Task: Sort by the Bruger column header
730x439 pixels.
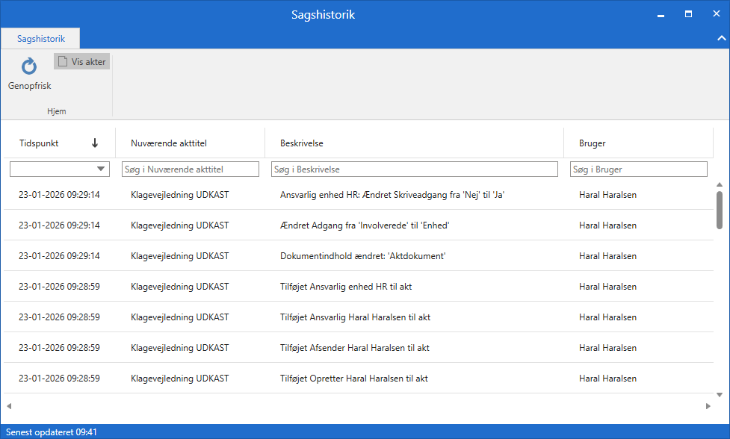Action: 638,143
